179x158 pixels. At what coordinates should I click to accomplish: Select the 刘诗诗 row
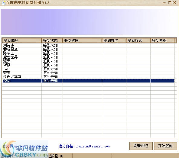pyautogui.click(x=88, y=45)
